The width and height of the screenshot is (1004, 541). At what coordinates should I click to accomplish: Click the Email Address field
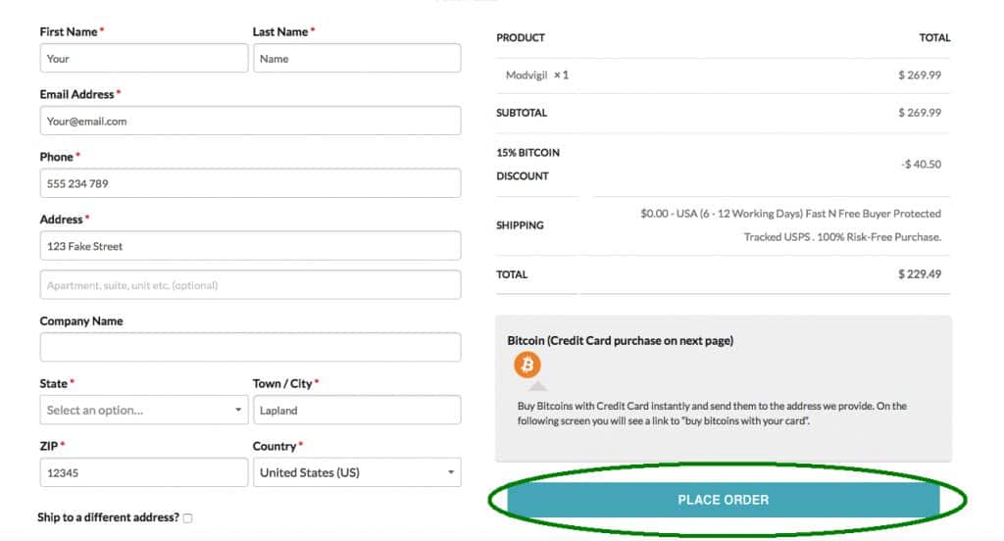[250, 121]
